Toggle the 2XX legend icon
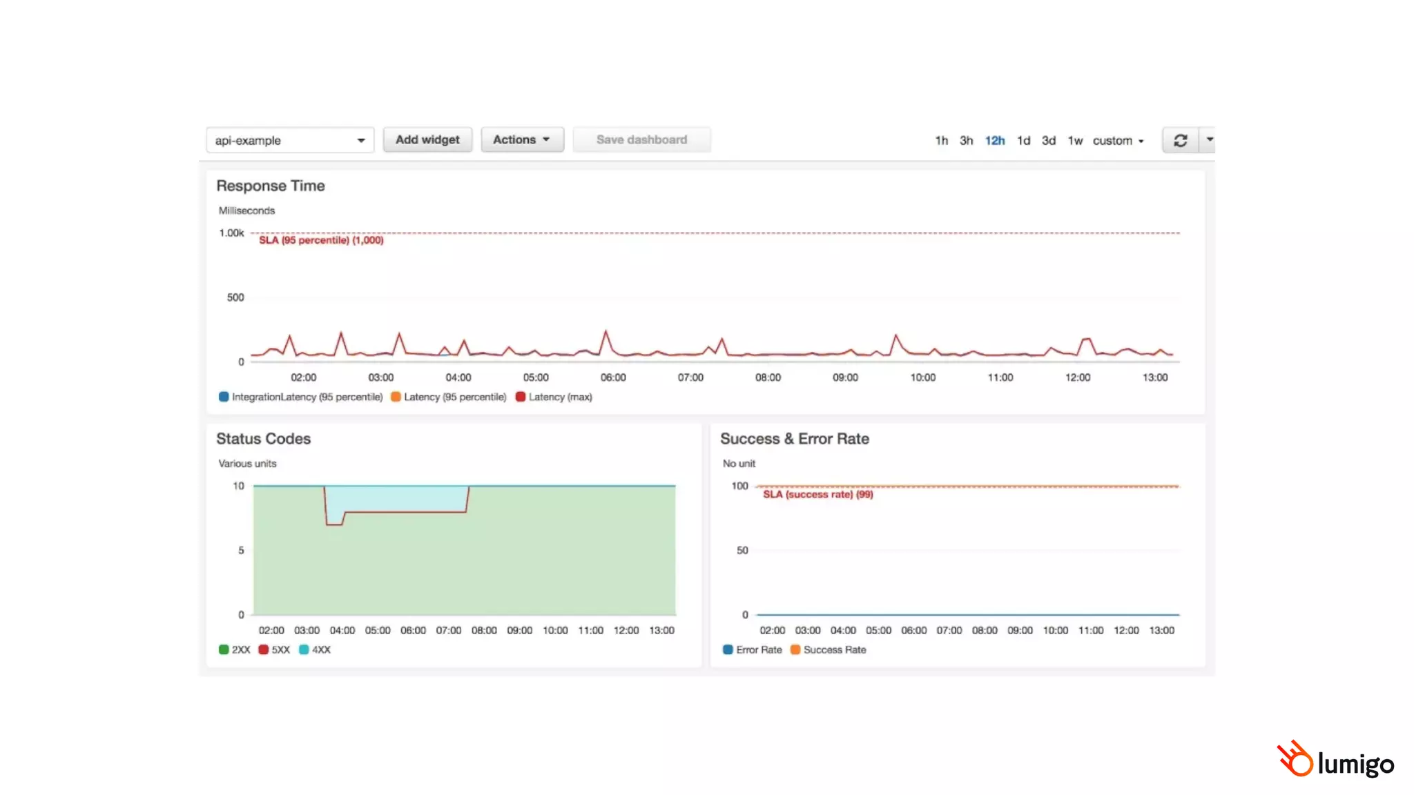This screenshot has height=795, width=1414. pyautogui.click(x=224, y=649)
